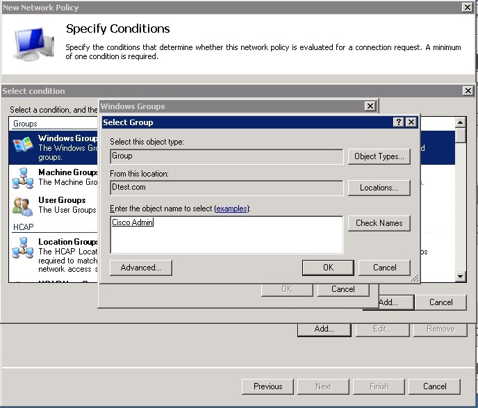
Task: Close the Select Group dialog
Action: tap(411, 122)
